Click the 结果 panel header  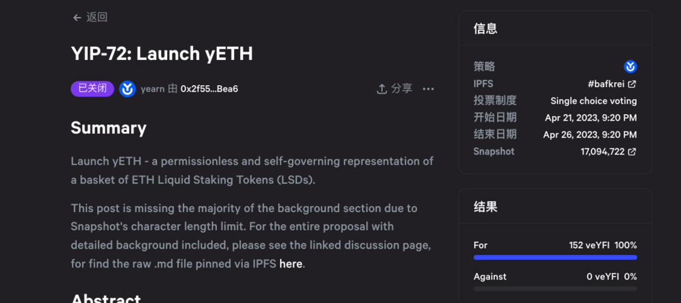[x=486, y=206]
